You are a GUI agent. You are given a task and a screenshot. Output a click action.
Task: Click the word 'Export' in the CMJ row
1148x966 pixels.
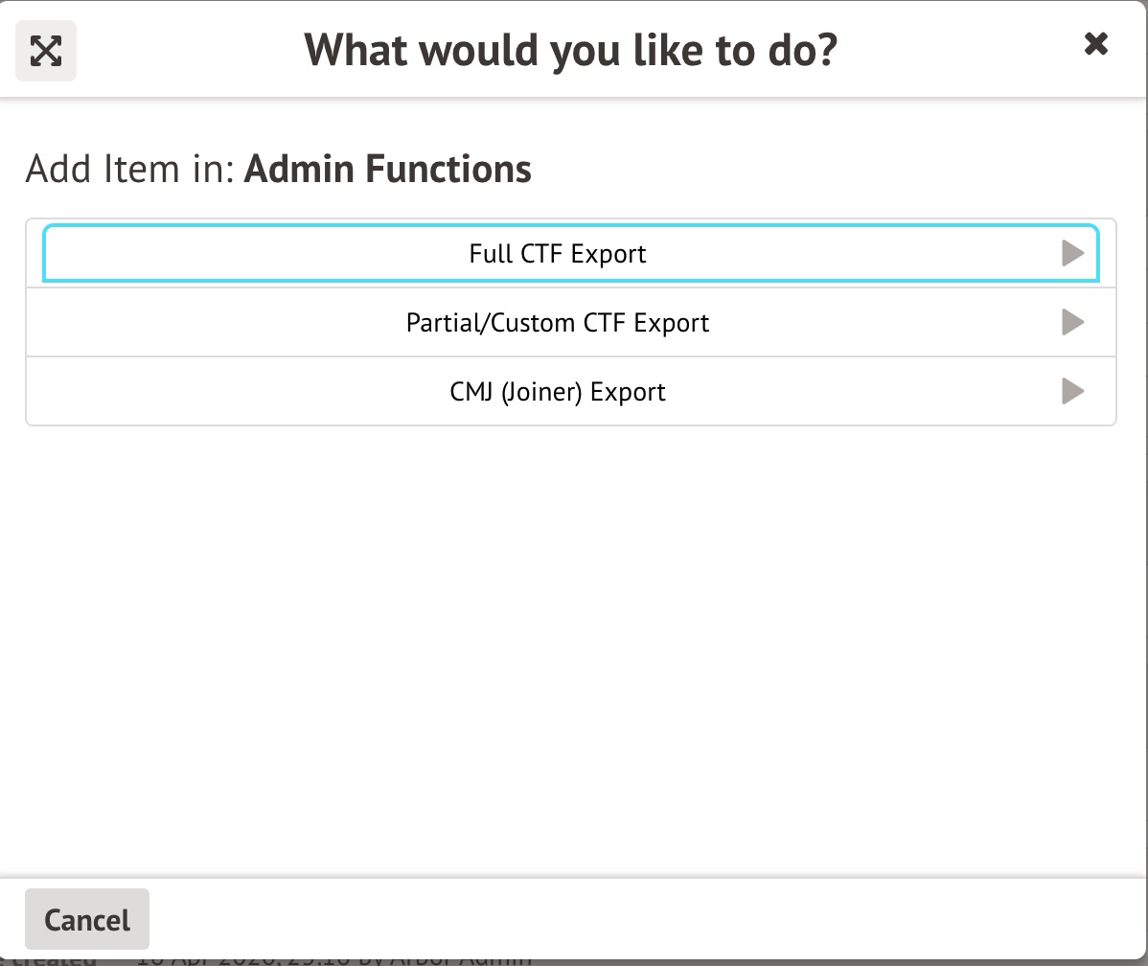(628, 392)
